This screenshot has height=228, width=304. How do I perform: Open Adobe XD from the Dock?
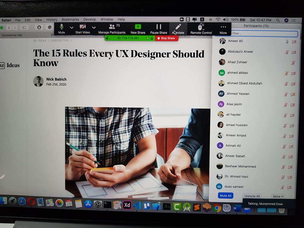tap(127, 205)
